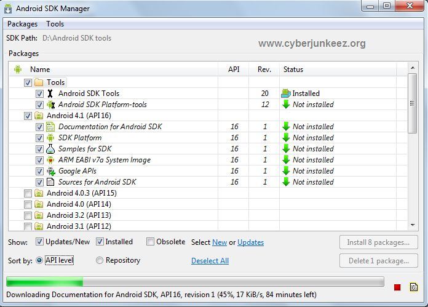This screenshot has height=307, width=428.
Task: Click the Downloading Documentation status text
Action: (x=161, y=295)
